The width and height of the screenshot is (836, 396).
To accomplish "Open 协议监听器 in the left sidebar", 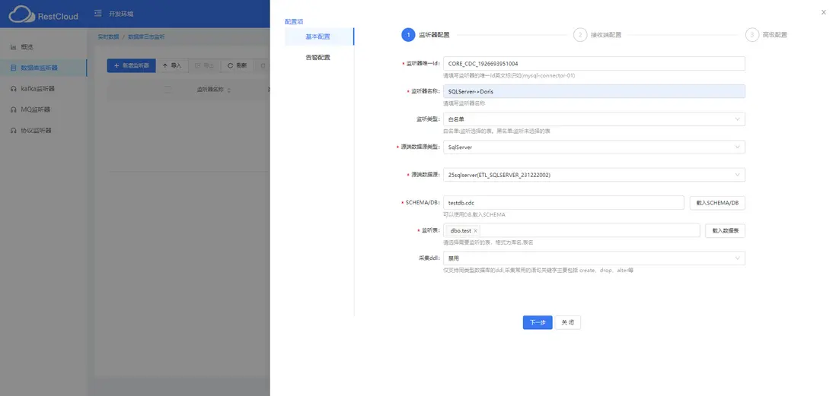I will click(43, 130).
